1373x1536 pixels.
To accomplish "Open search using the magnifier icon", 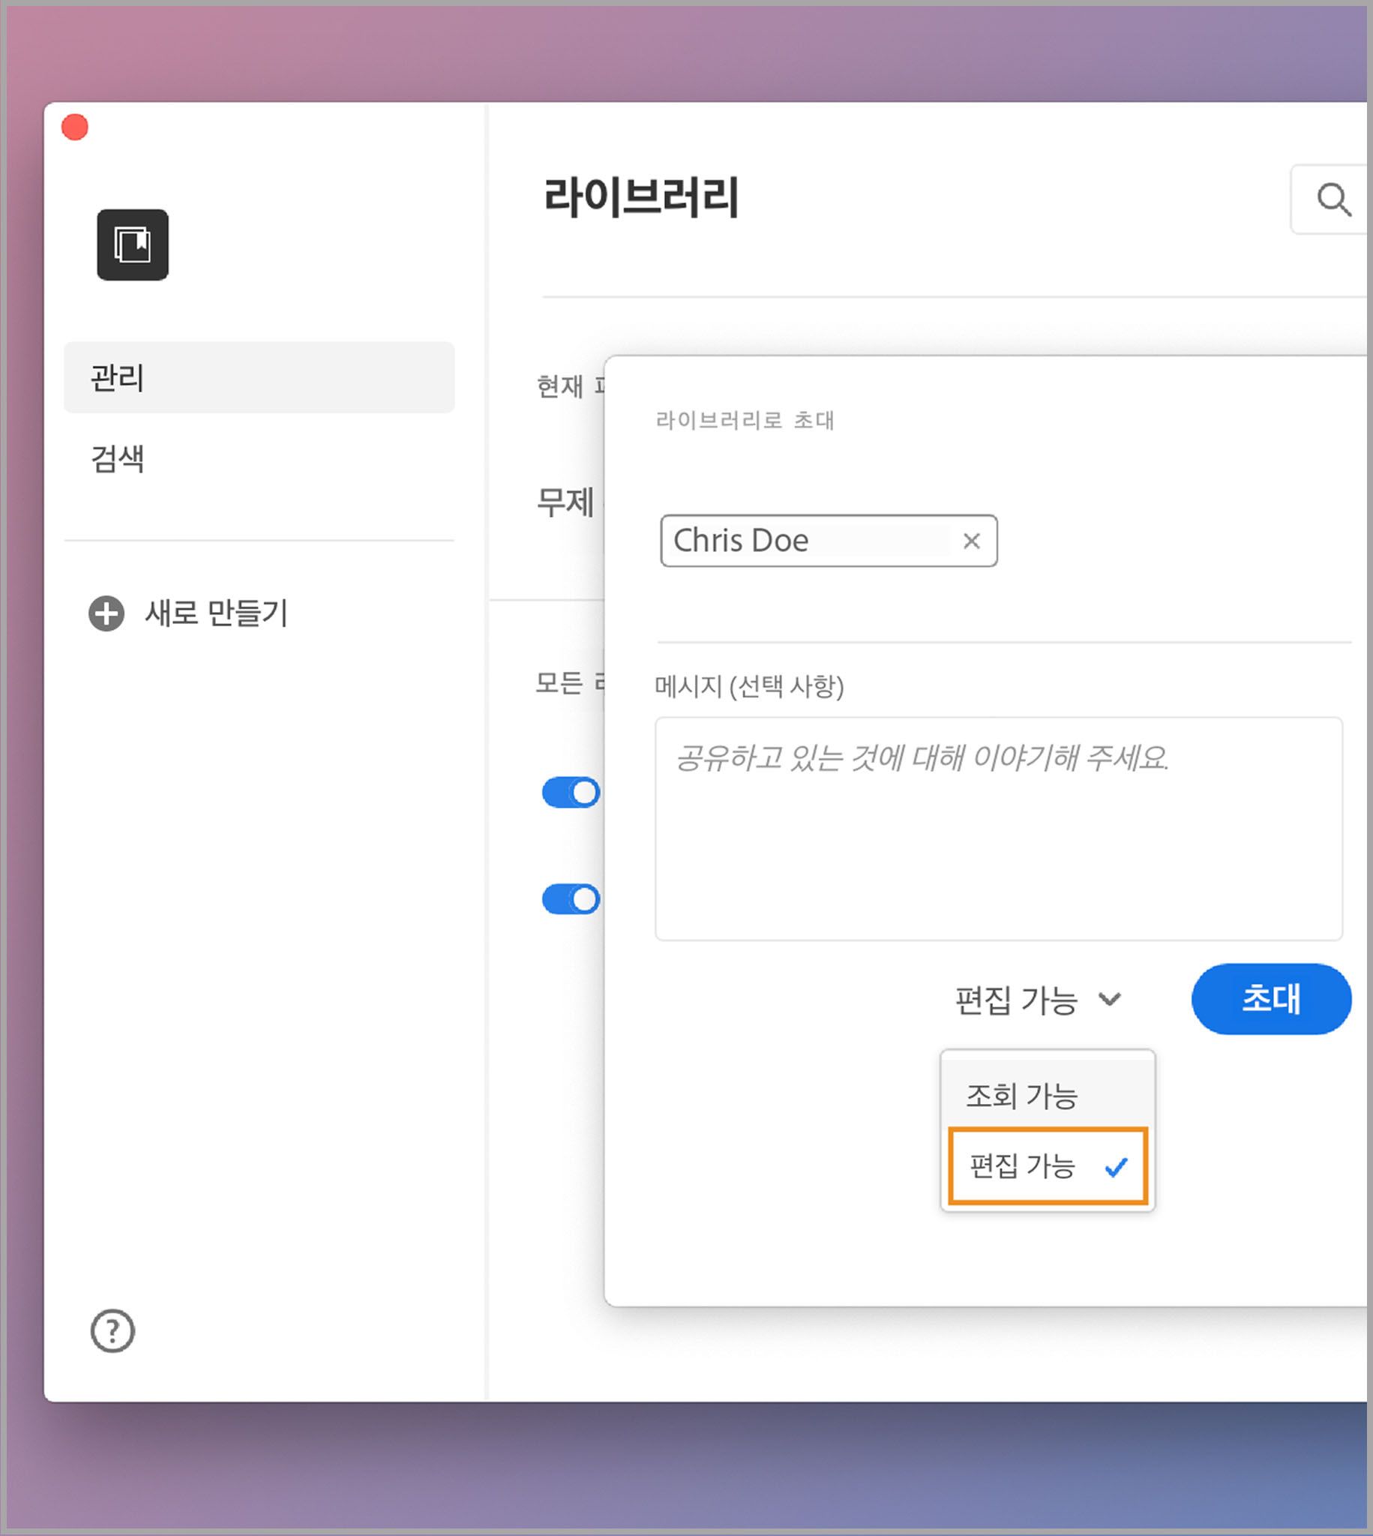I will (1336, 199).
